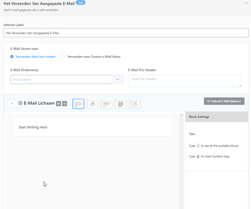Choose the third email layout thumbnail
The image size is (251, 209).
point(107,104)
